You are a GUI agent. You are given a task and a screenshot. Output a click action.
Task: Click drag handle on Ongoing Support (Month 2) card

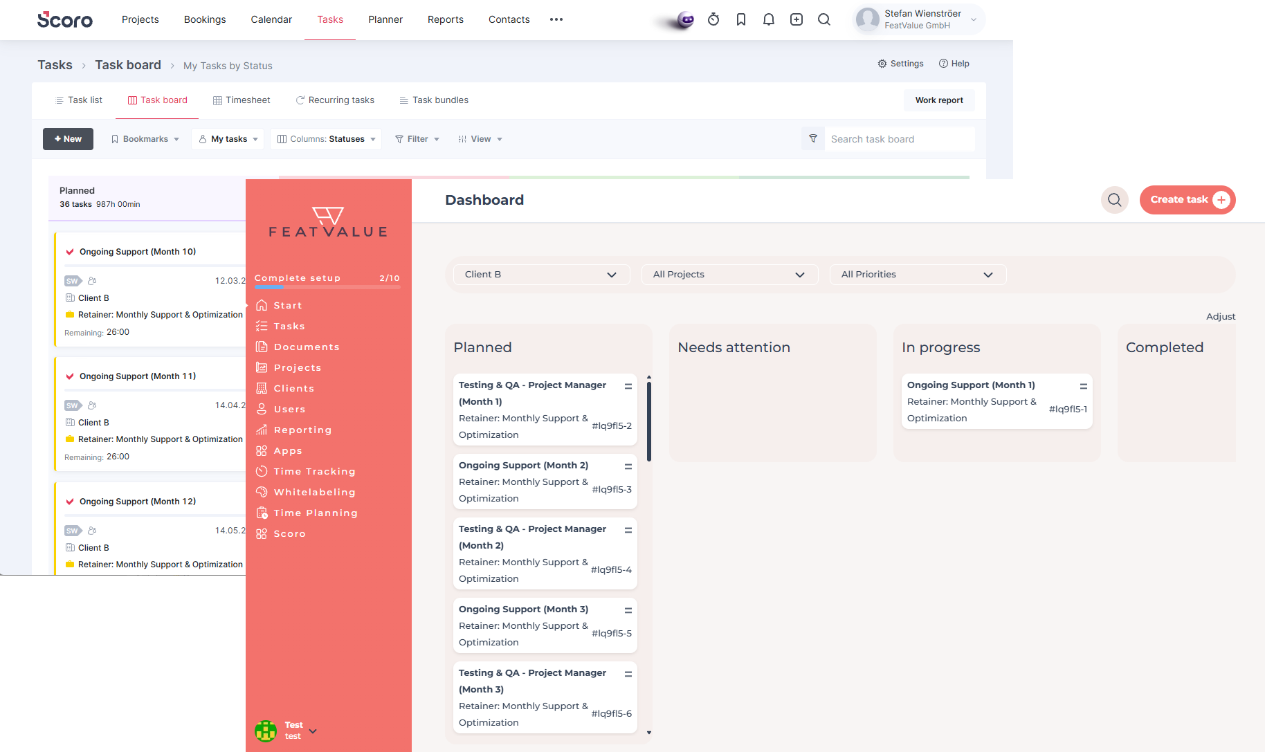click(628, 466)
